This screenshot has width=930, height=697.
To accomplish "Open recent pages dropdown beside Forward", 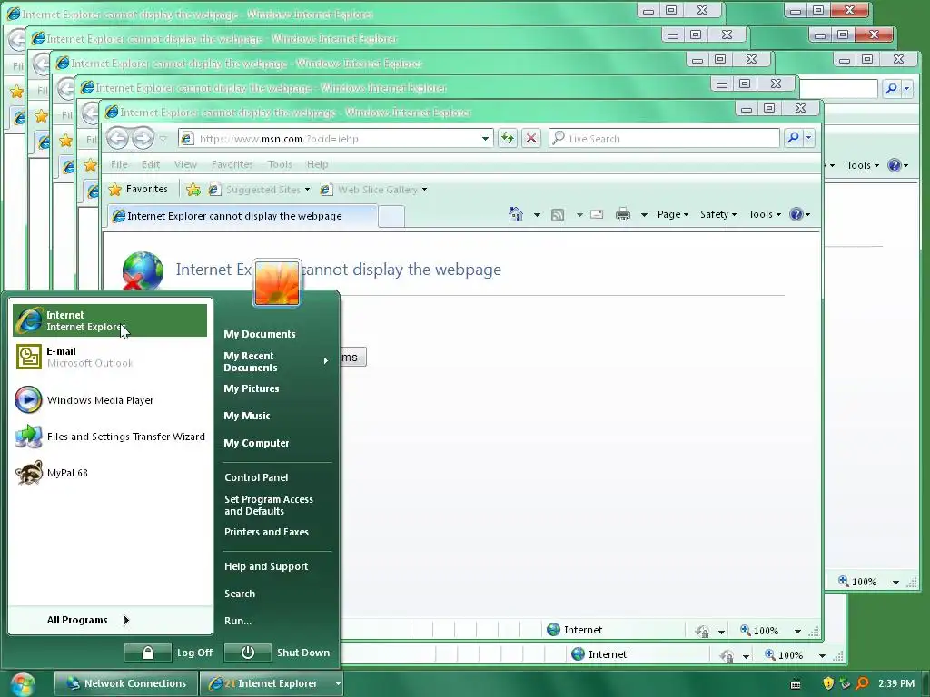I will tap(163, 139).
